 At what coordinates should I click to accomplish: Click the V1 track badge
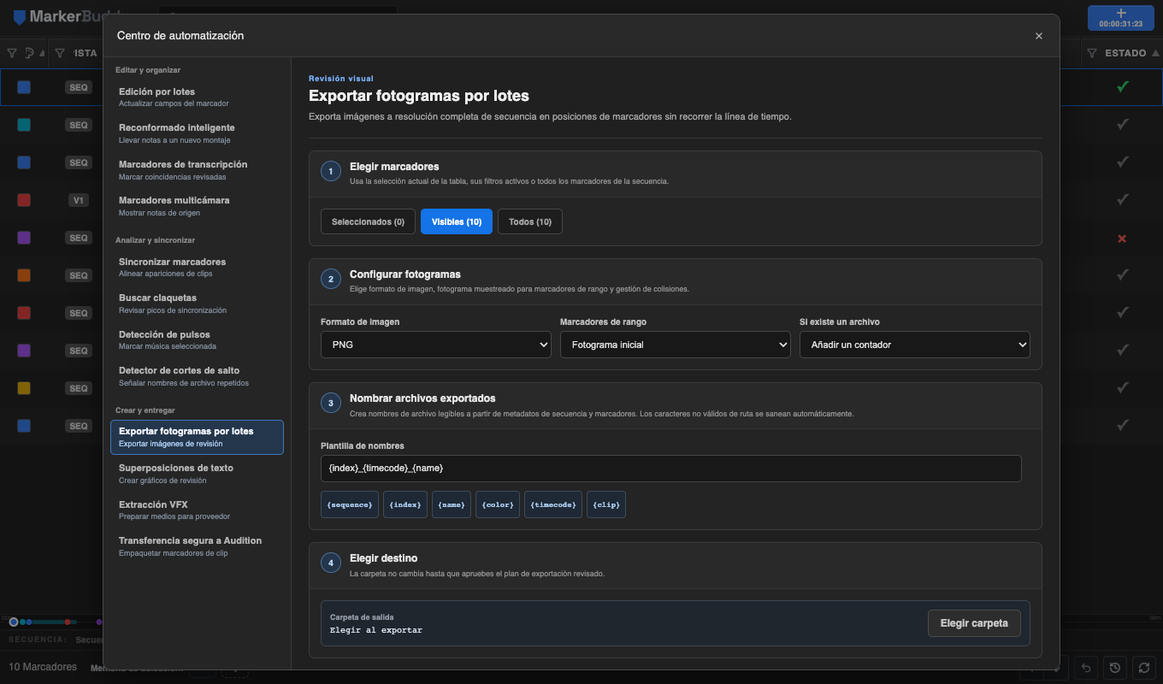[79, 200]
